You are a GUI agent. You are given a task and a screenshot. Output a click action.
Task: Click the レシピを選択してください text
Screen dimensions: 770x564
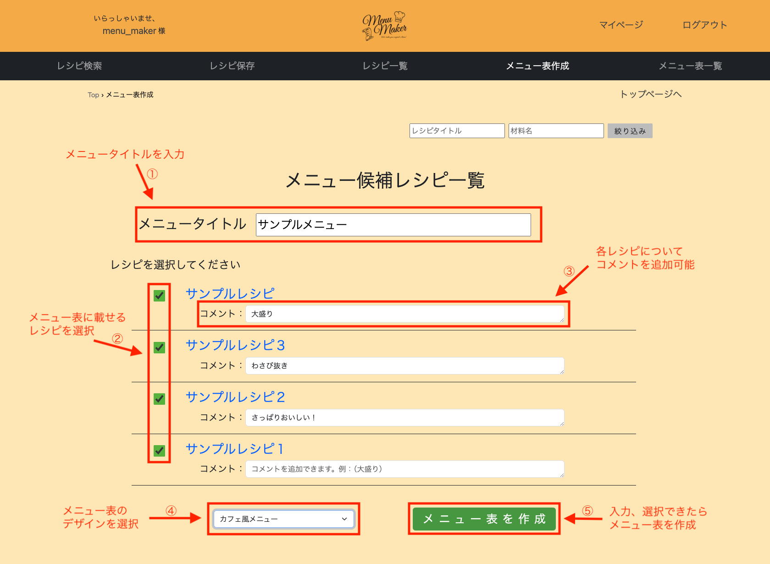[x=176, y=265]
